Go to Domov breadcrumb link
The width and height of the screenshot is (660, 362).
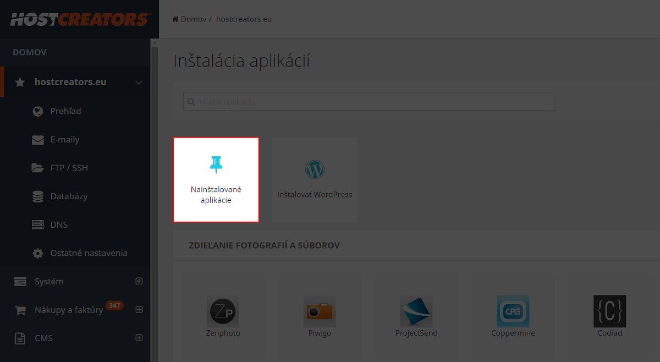[x=194, y=19]
